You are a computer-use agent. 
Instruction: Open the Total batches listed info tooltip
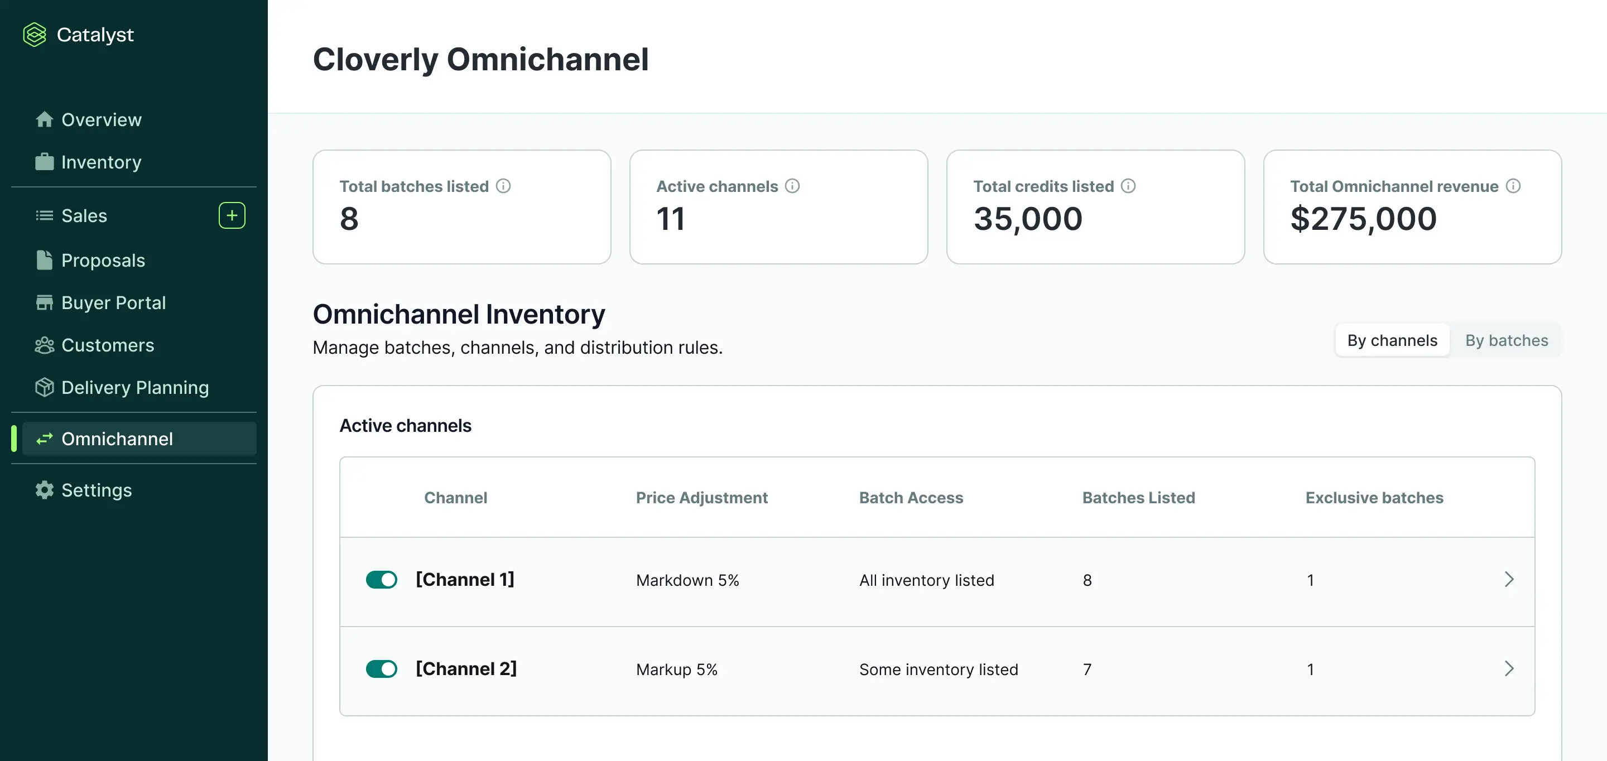[x=503, y=185]
